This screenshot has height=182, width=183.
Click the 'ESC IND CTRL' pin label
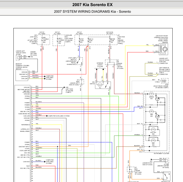pos(25,168)
